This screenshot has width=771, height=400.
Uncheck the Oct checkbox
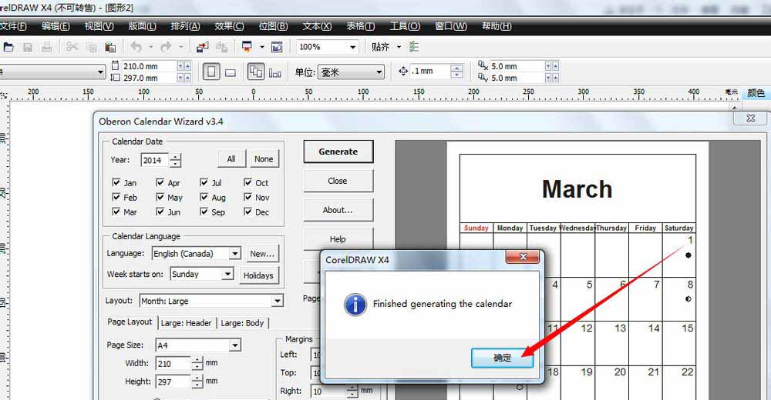coord(247,182)
